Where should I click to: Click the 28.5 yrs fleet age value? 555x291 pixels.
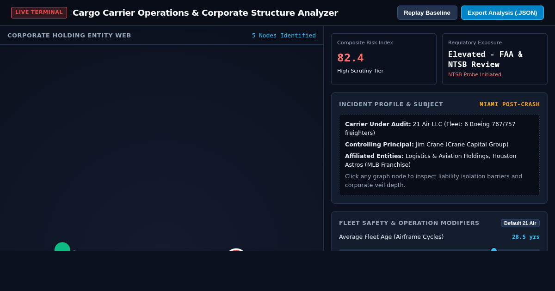(x=525, y=237)
